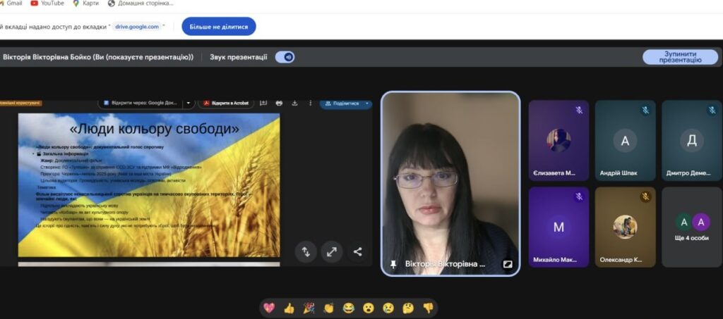Screen dimensions: 723x319
Task: React with the laughing face emoji
Action: click(x=348, y=308)
